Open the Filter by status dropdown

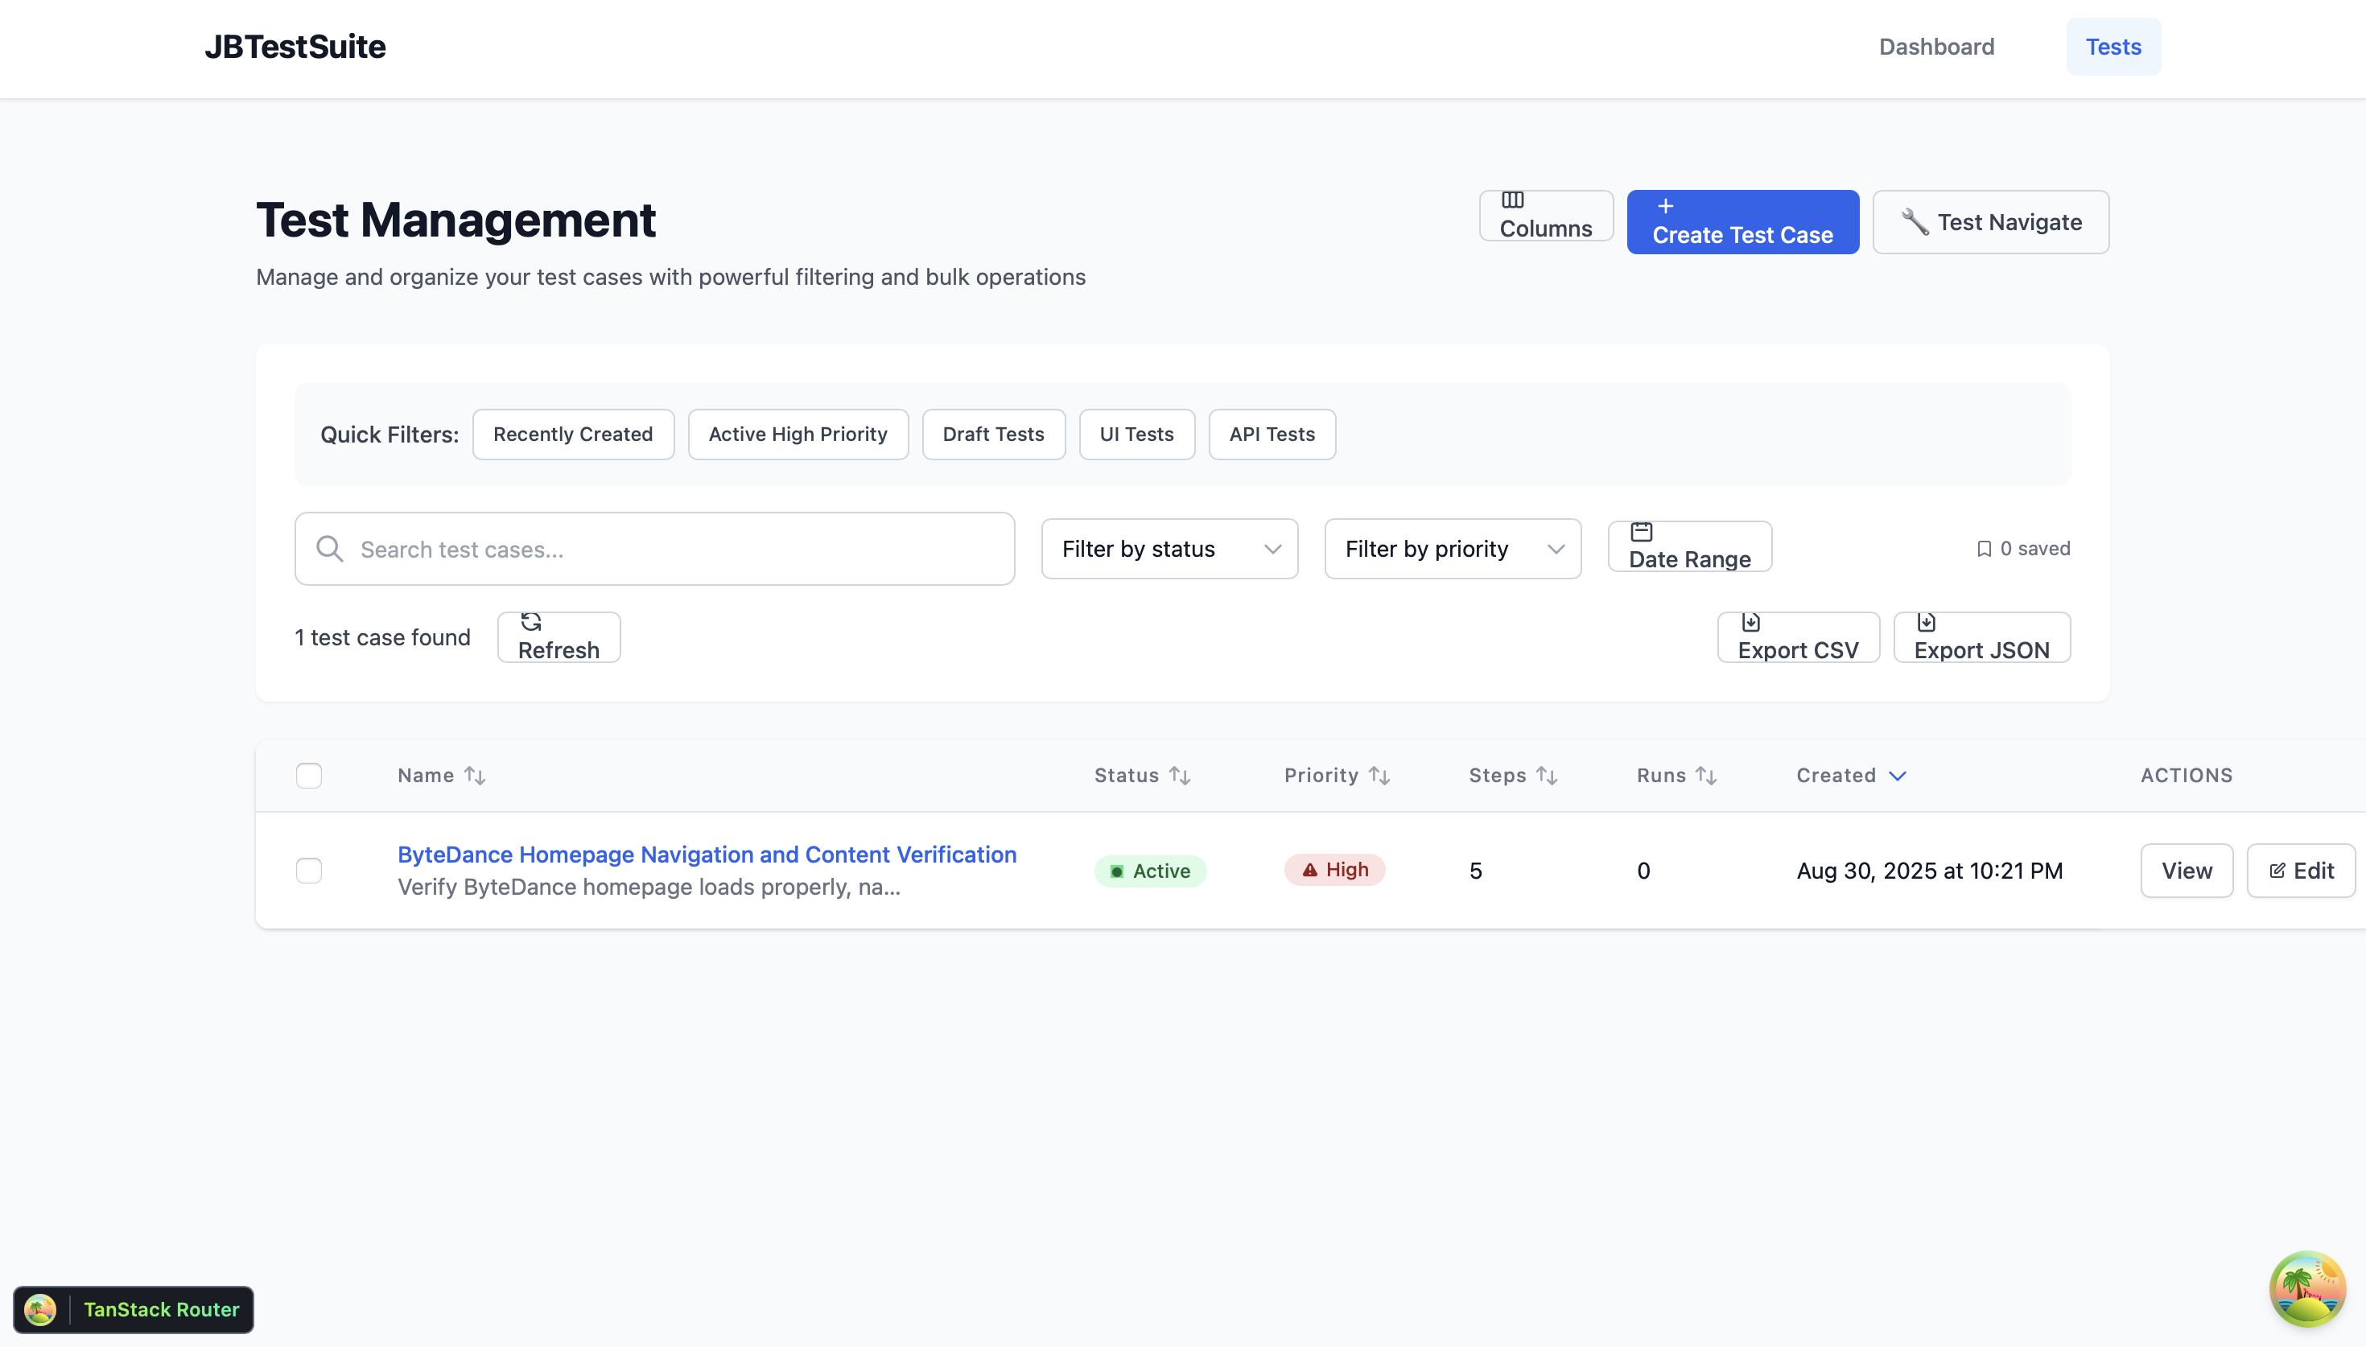(x=1169, y=549)
